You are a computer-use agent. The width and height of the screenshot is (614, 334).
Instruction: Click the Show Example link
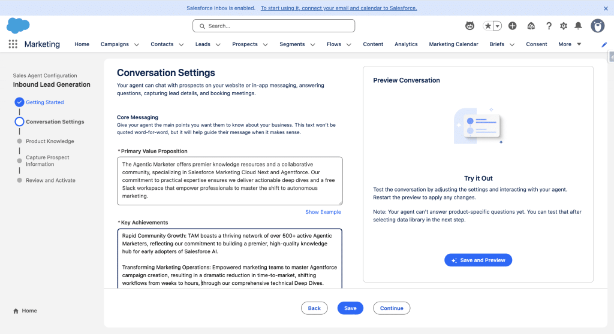click(x=323, y=212)
